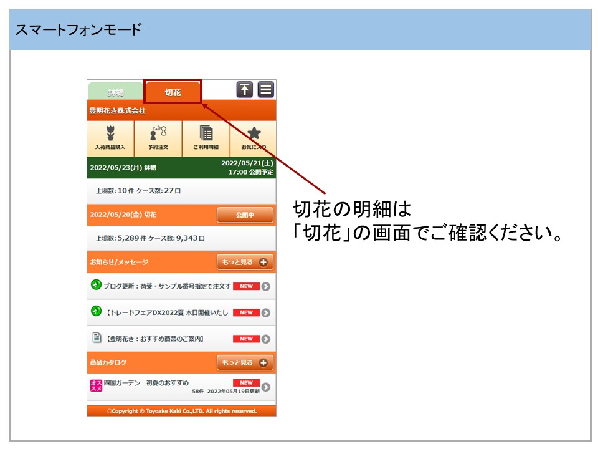
Task: Expand お知らせ/メッセージ with もっと見る
Action: [245, 262]
